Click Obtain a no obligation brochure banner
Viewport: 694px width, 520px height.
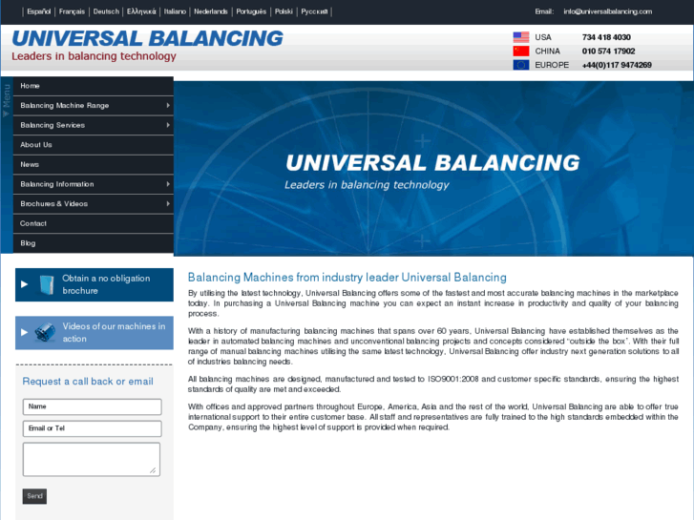(x=95, y=284)
